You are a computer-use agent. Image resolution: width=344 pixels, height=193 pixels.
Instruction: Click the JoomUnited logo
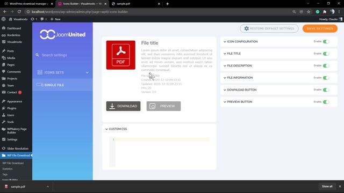point(62,34)
